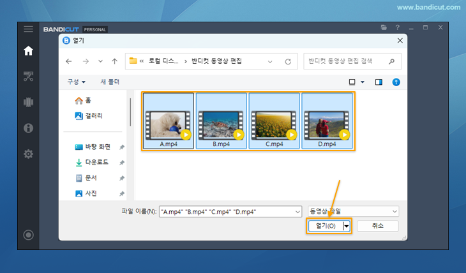Click the folder search input field
466x273 pixels.
click(x=348, y=61)
